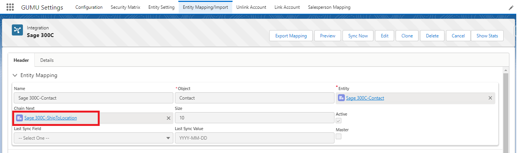Screen dimensions: 522x153
Task: Click the Delete button
Action: [432, 36]
